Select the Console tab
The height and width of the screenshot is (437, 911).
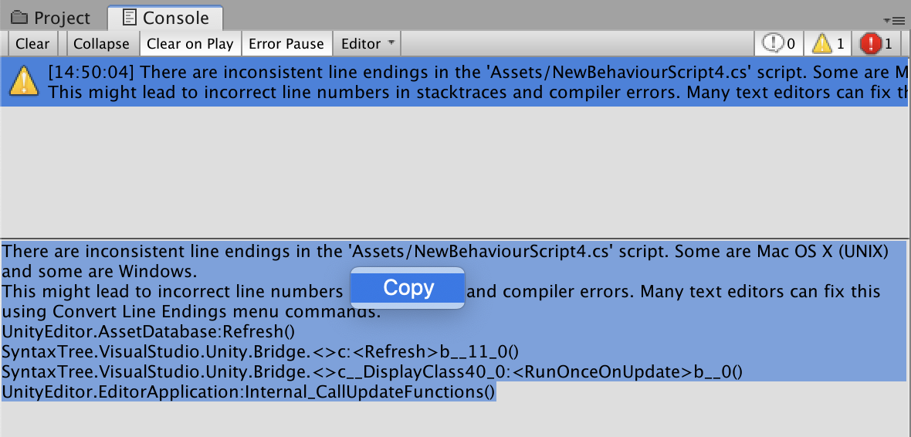tap(165, 18)
